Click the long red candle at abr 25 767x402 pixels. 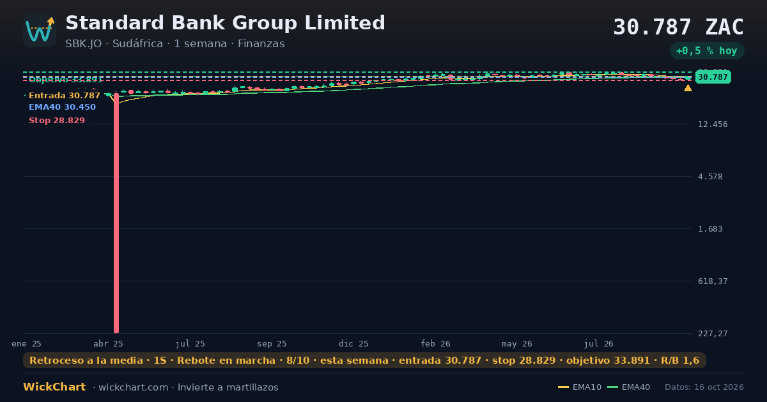(x=116, y=214)
